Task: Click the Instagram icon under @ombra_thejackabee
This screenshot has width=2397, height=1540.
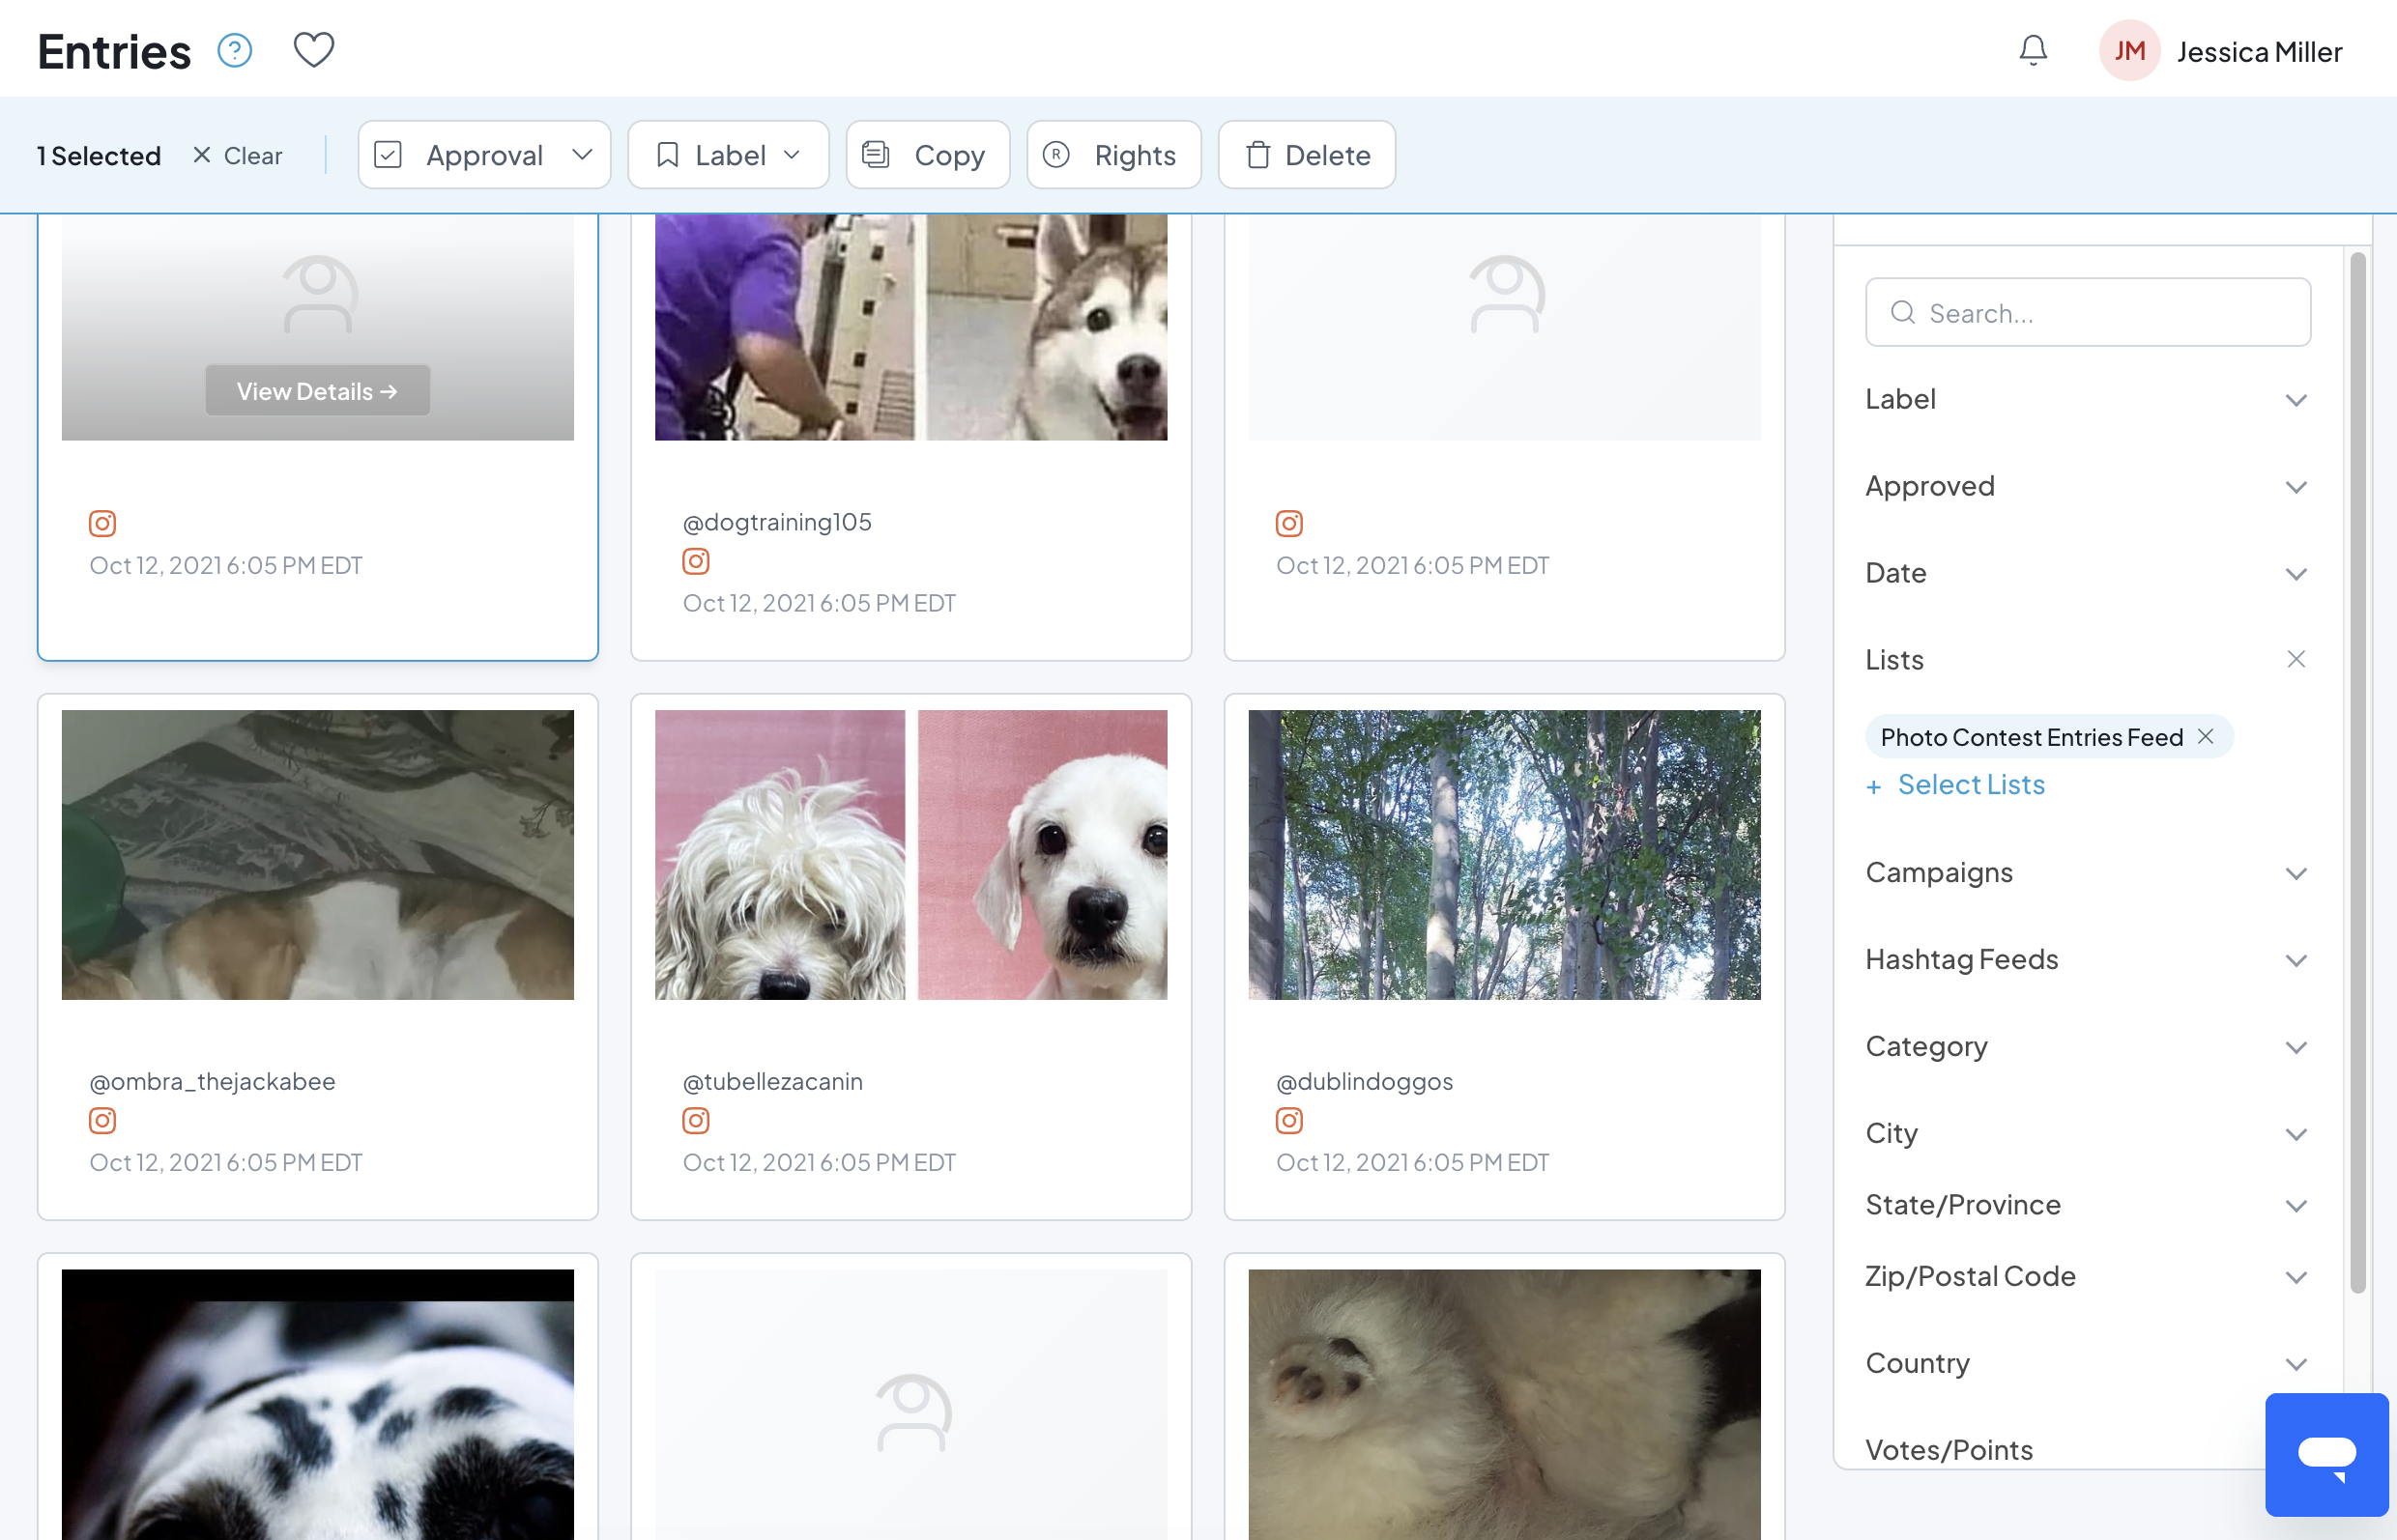Action: pyautogui.click(x=103, y=1121)
